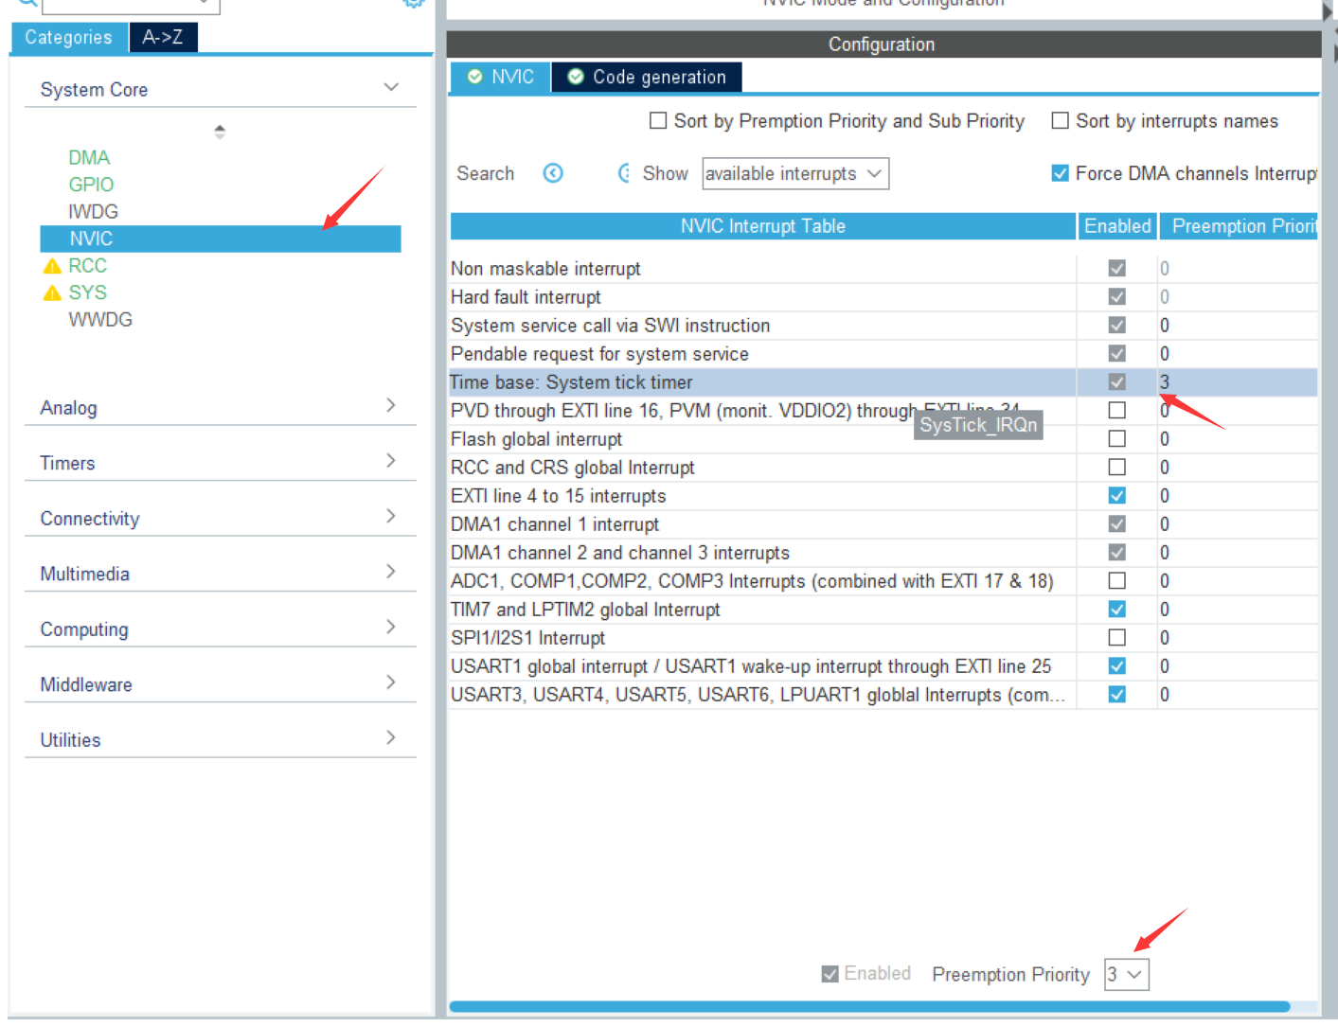This screenshot has width=1338, height=1027.
Task: Disable EXTI line 4 to 15 interrupts
Action: point(1117,496)
